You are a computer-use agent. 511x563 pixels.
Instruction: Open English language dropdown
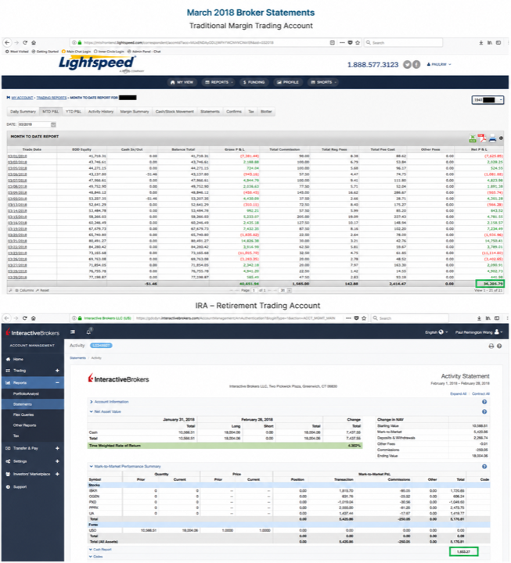[x=436, y=332]
